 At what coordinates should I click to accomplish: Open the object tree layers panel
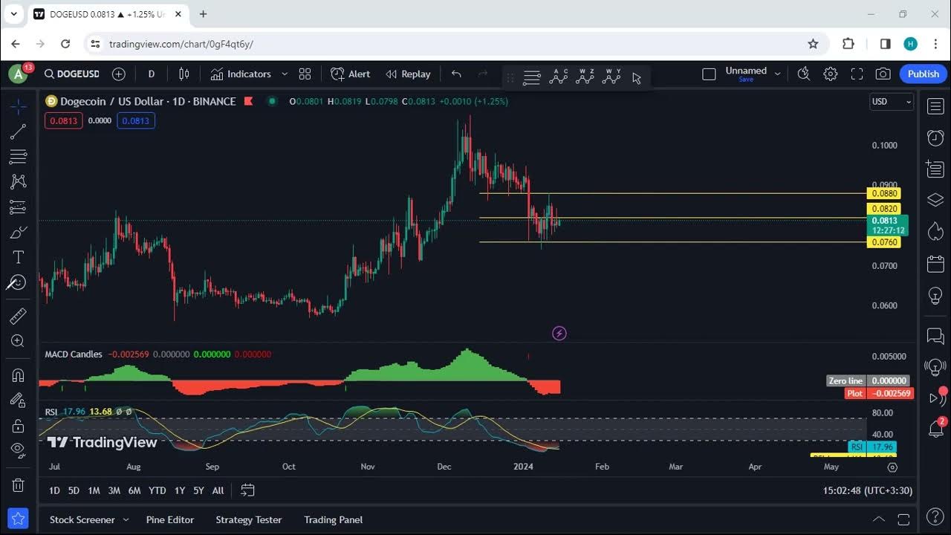click(x=935, y=200)
